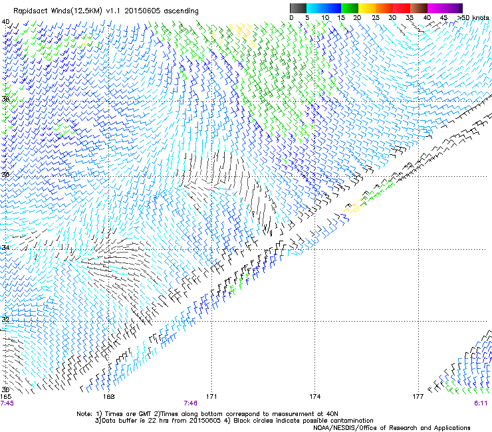Click the purple '6:11' time label

pyautogui.click(x=481, y=403)
